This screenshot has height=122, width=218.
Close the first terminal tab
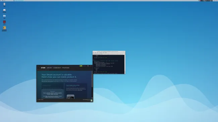(108, 54)
